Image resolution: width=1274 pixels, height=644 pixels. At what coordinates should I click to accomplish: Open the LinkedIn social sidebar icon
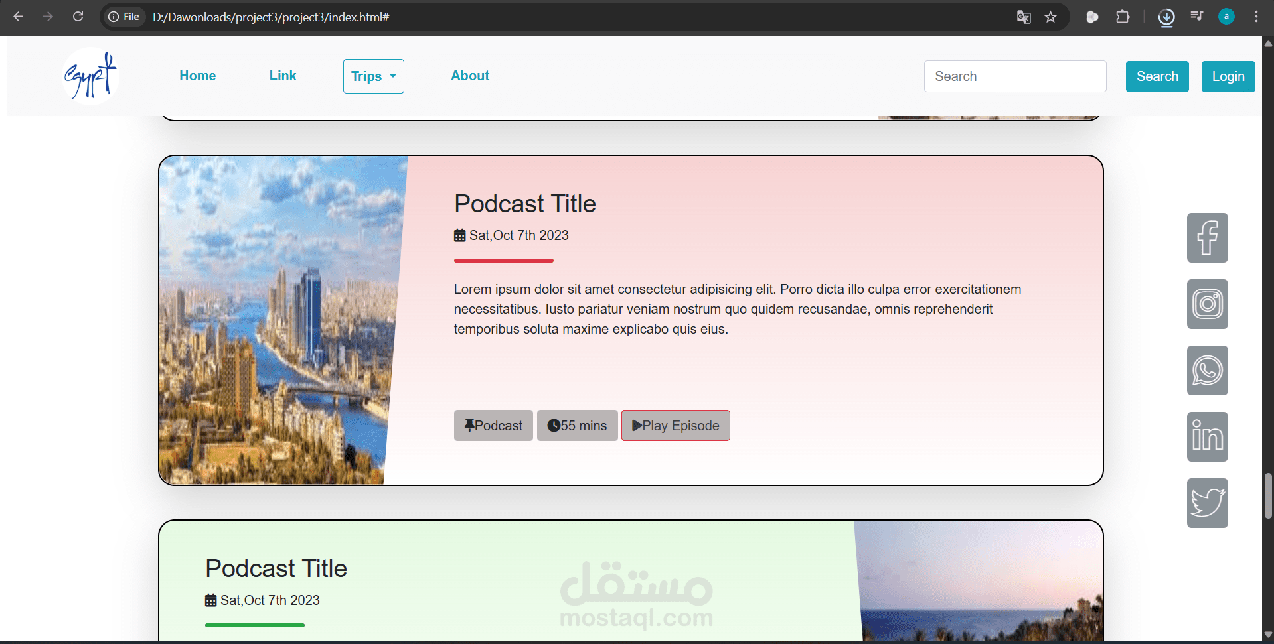point(1207,436)
